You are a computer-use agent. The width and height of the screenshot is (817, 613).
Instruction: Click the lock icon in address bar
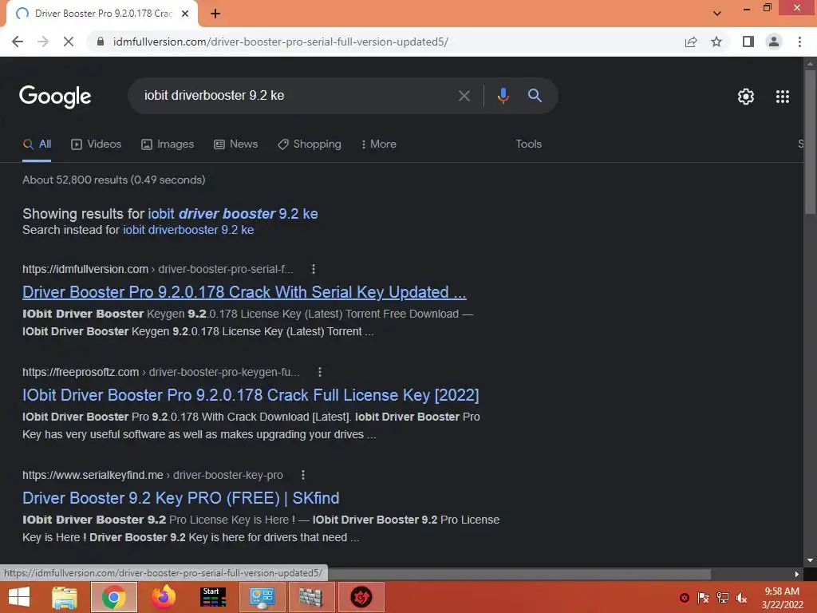click(x=101, y=42)
